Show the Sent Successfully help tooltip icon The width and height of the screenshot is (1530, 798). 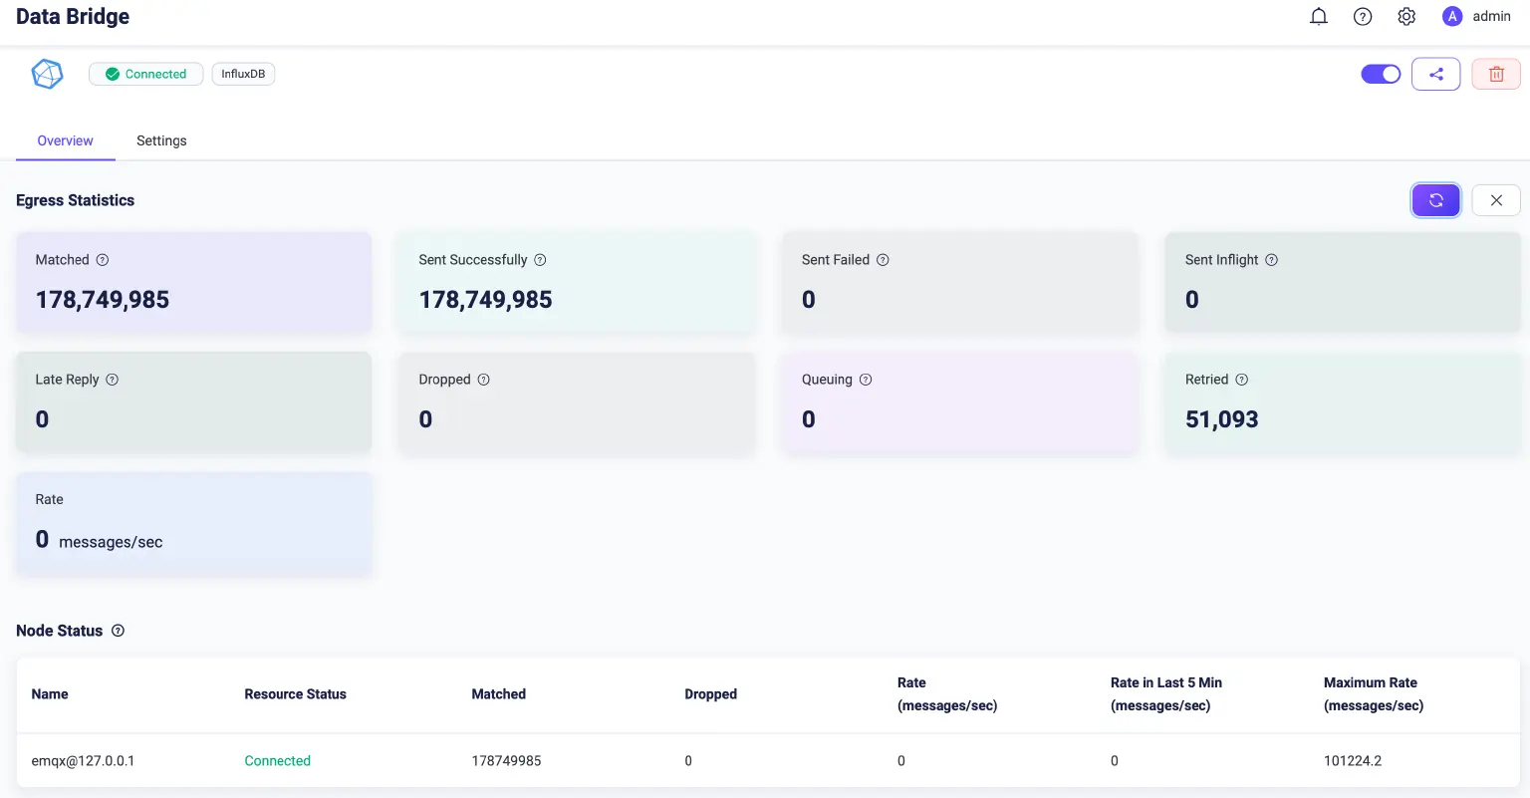point(540,260)
